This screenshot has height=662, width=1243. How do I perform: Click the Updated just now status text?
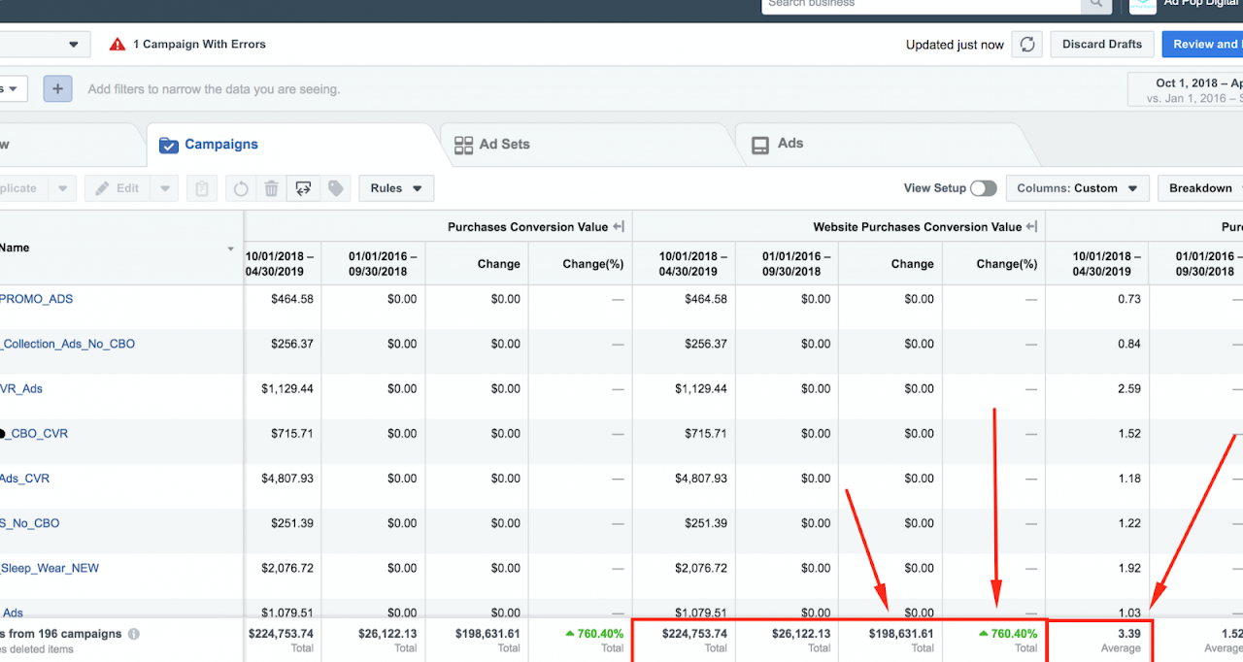tap(955, 45)
